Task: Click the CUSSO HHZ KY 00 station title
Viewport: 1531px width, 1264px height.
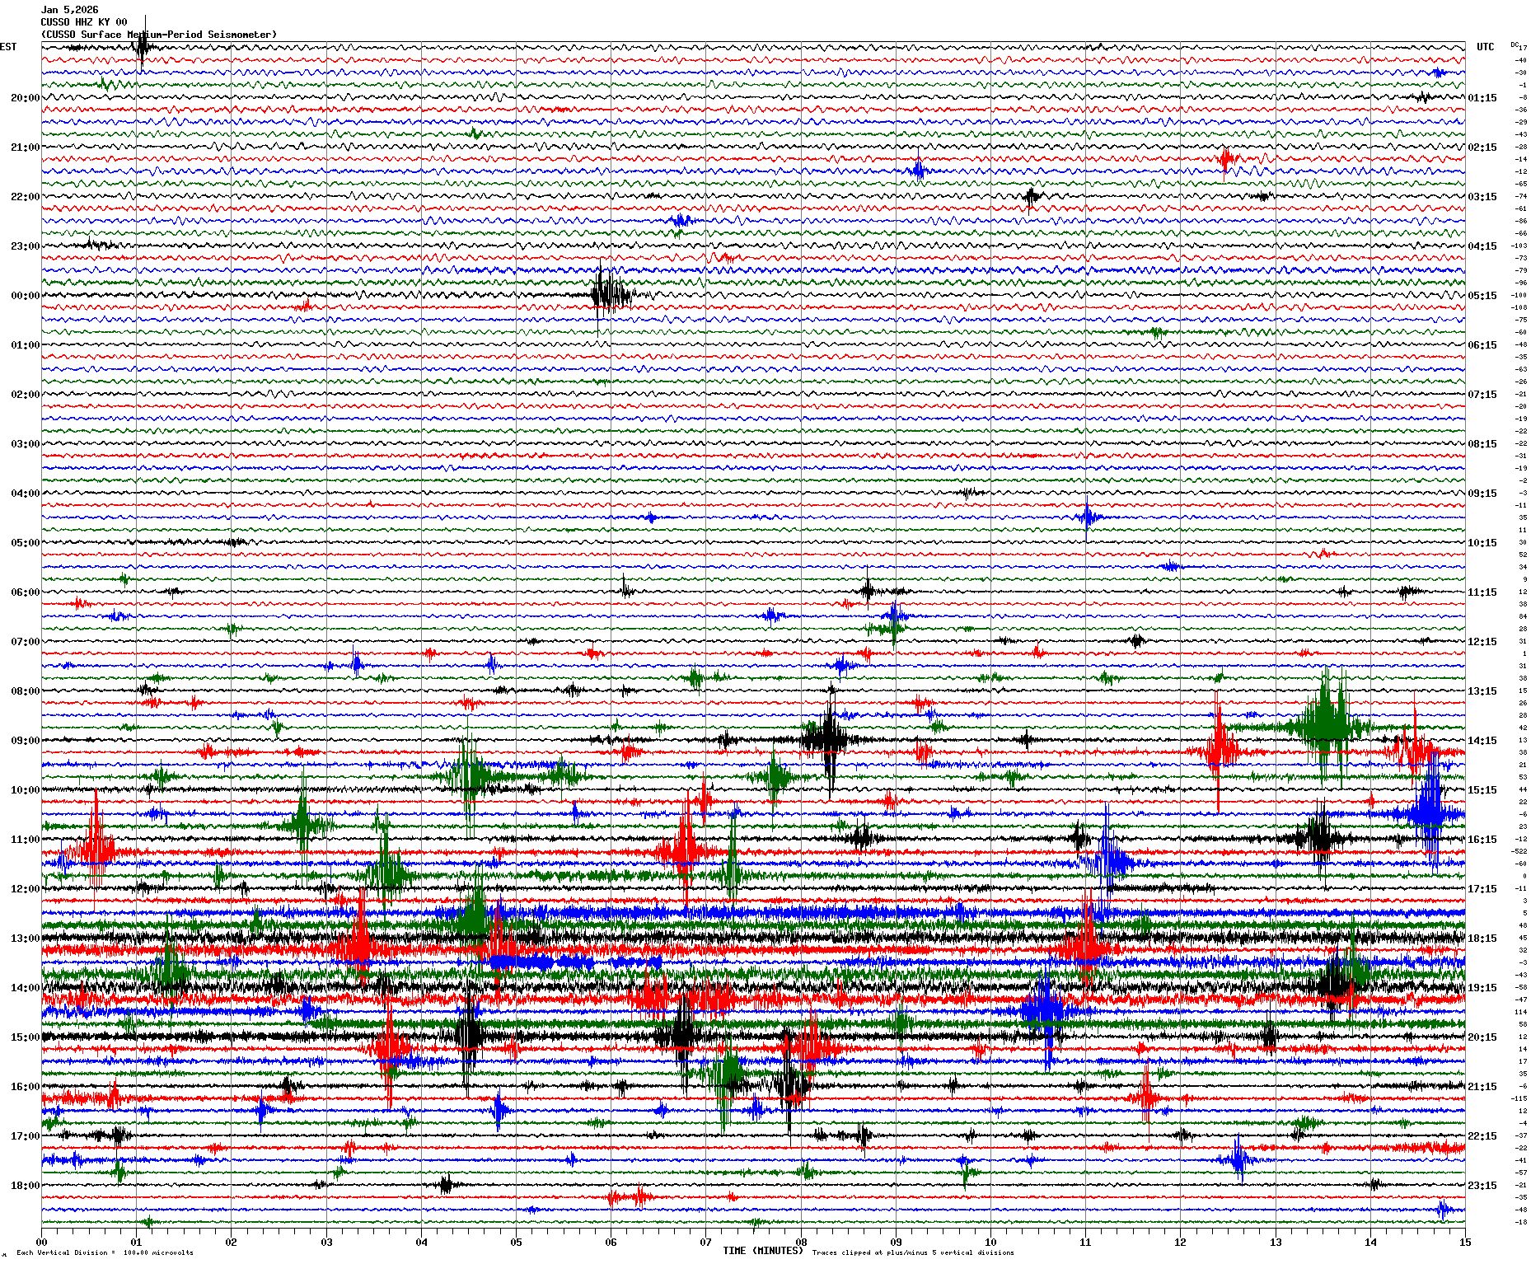Action: pos(84,22)
